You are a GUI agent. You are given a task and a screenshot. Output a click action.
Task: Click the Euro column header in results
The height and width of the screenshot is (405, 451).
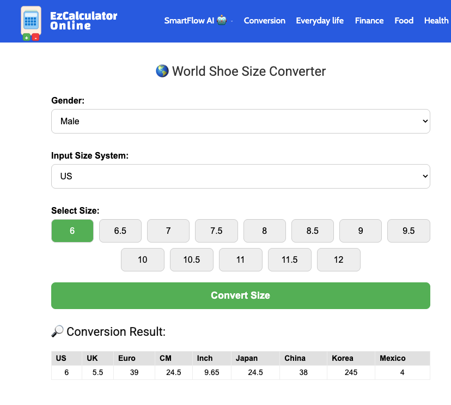tap(126, 358)
